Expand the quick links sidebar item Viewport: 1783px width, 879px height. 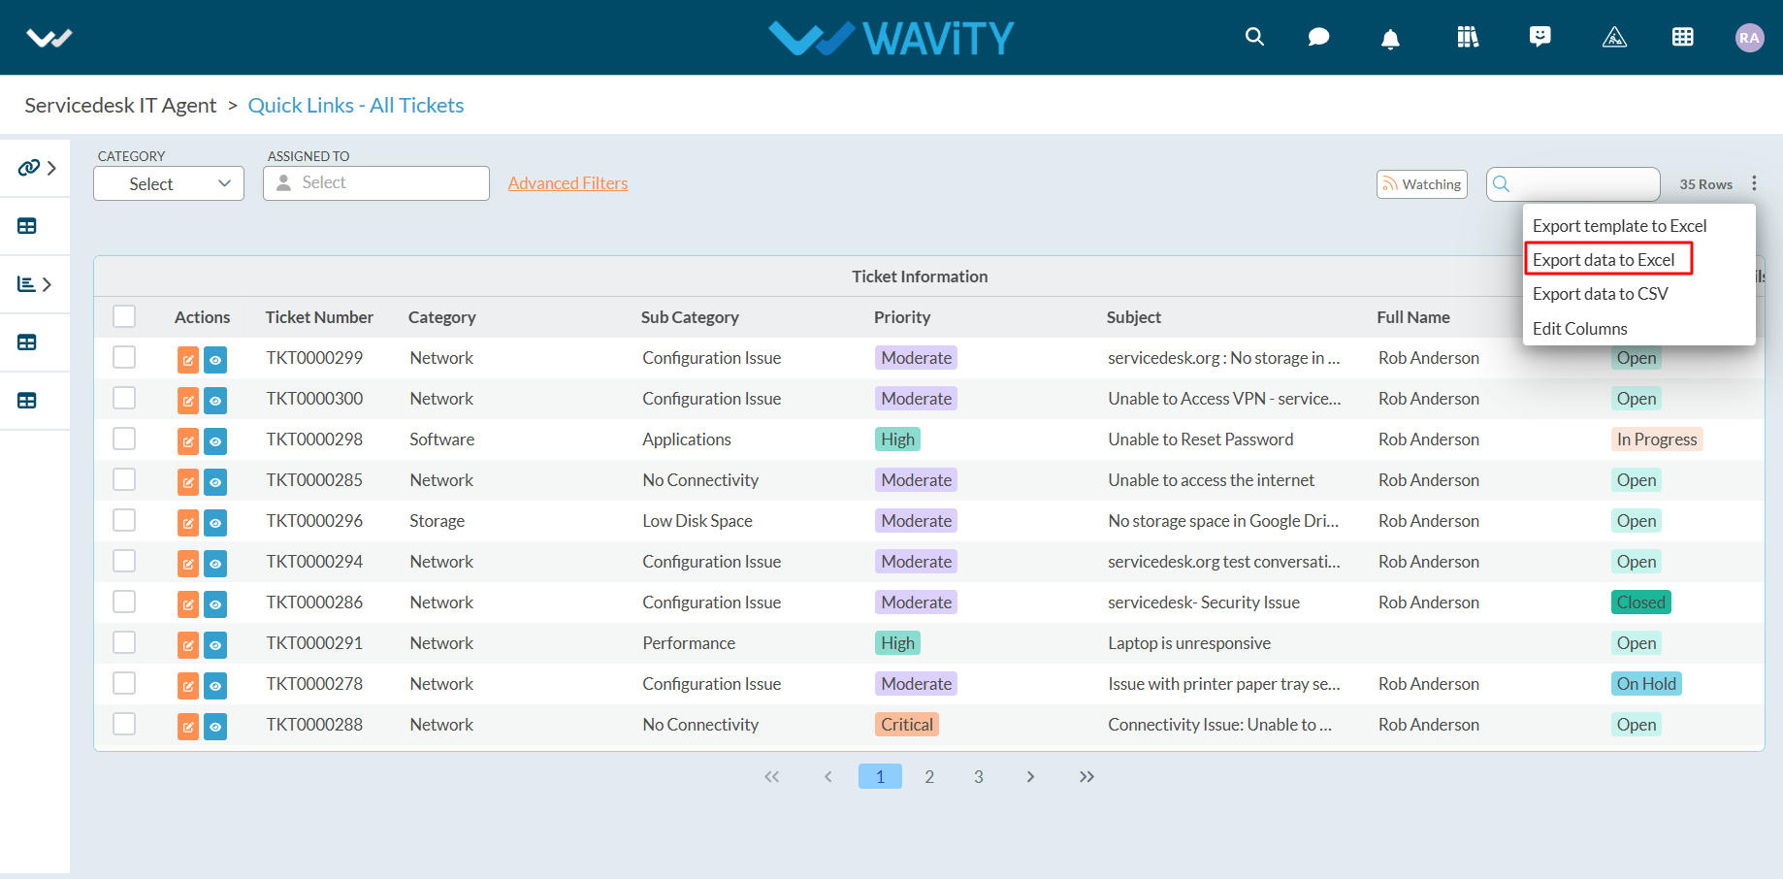pyautogui.click(x=37, y=168)
